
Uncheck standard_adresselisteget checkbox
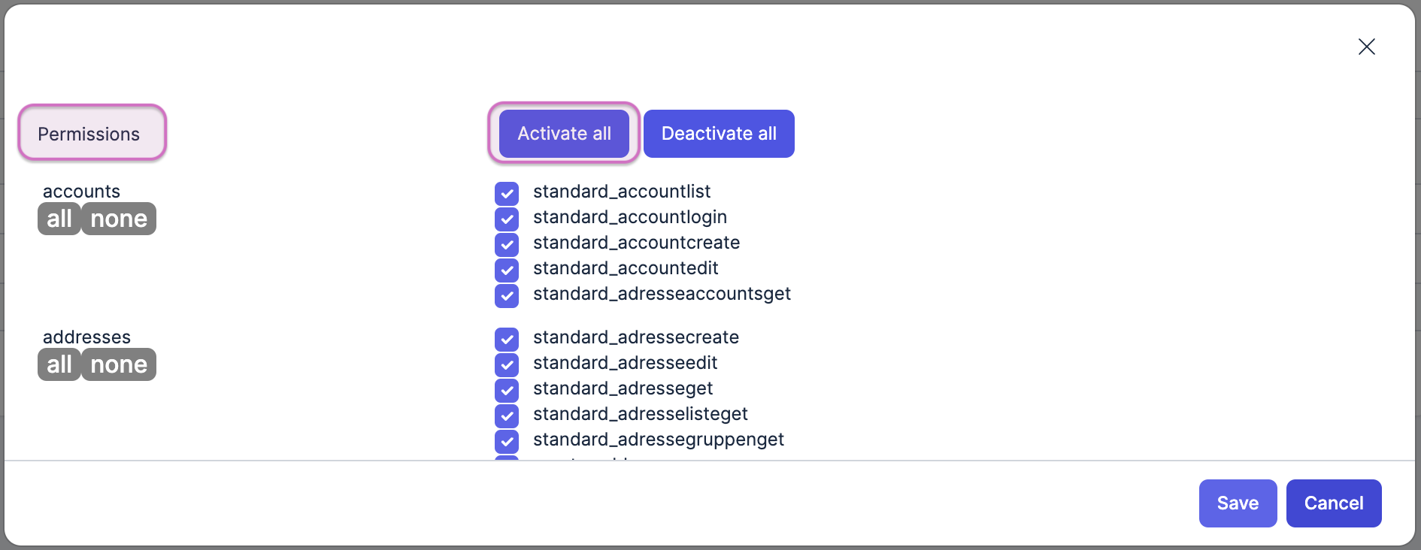[x=507, y=416]
